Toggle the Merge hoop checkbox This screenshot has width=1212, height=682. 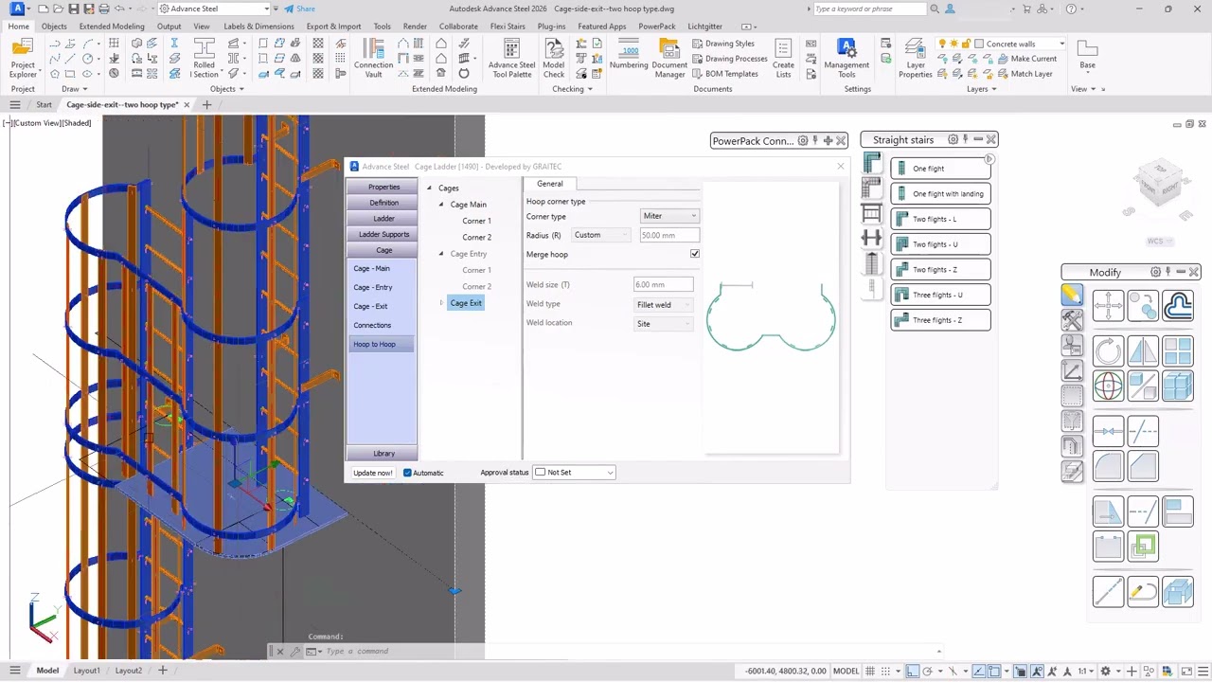695,254
